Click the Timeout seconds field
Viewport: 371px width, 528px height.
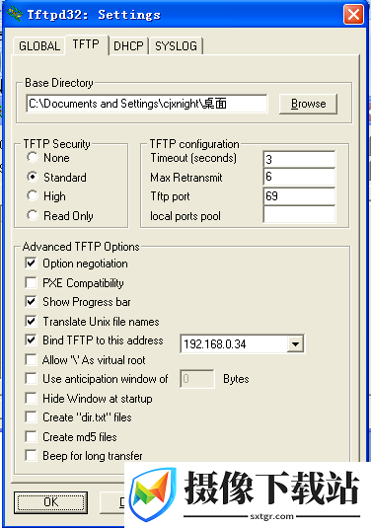pyautogui.click(x=299, y=159)
